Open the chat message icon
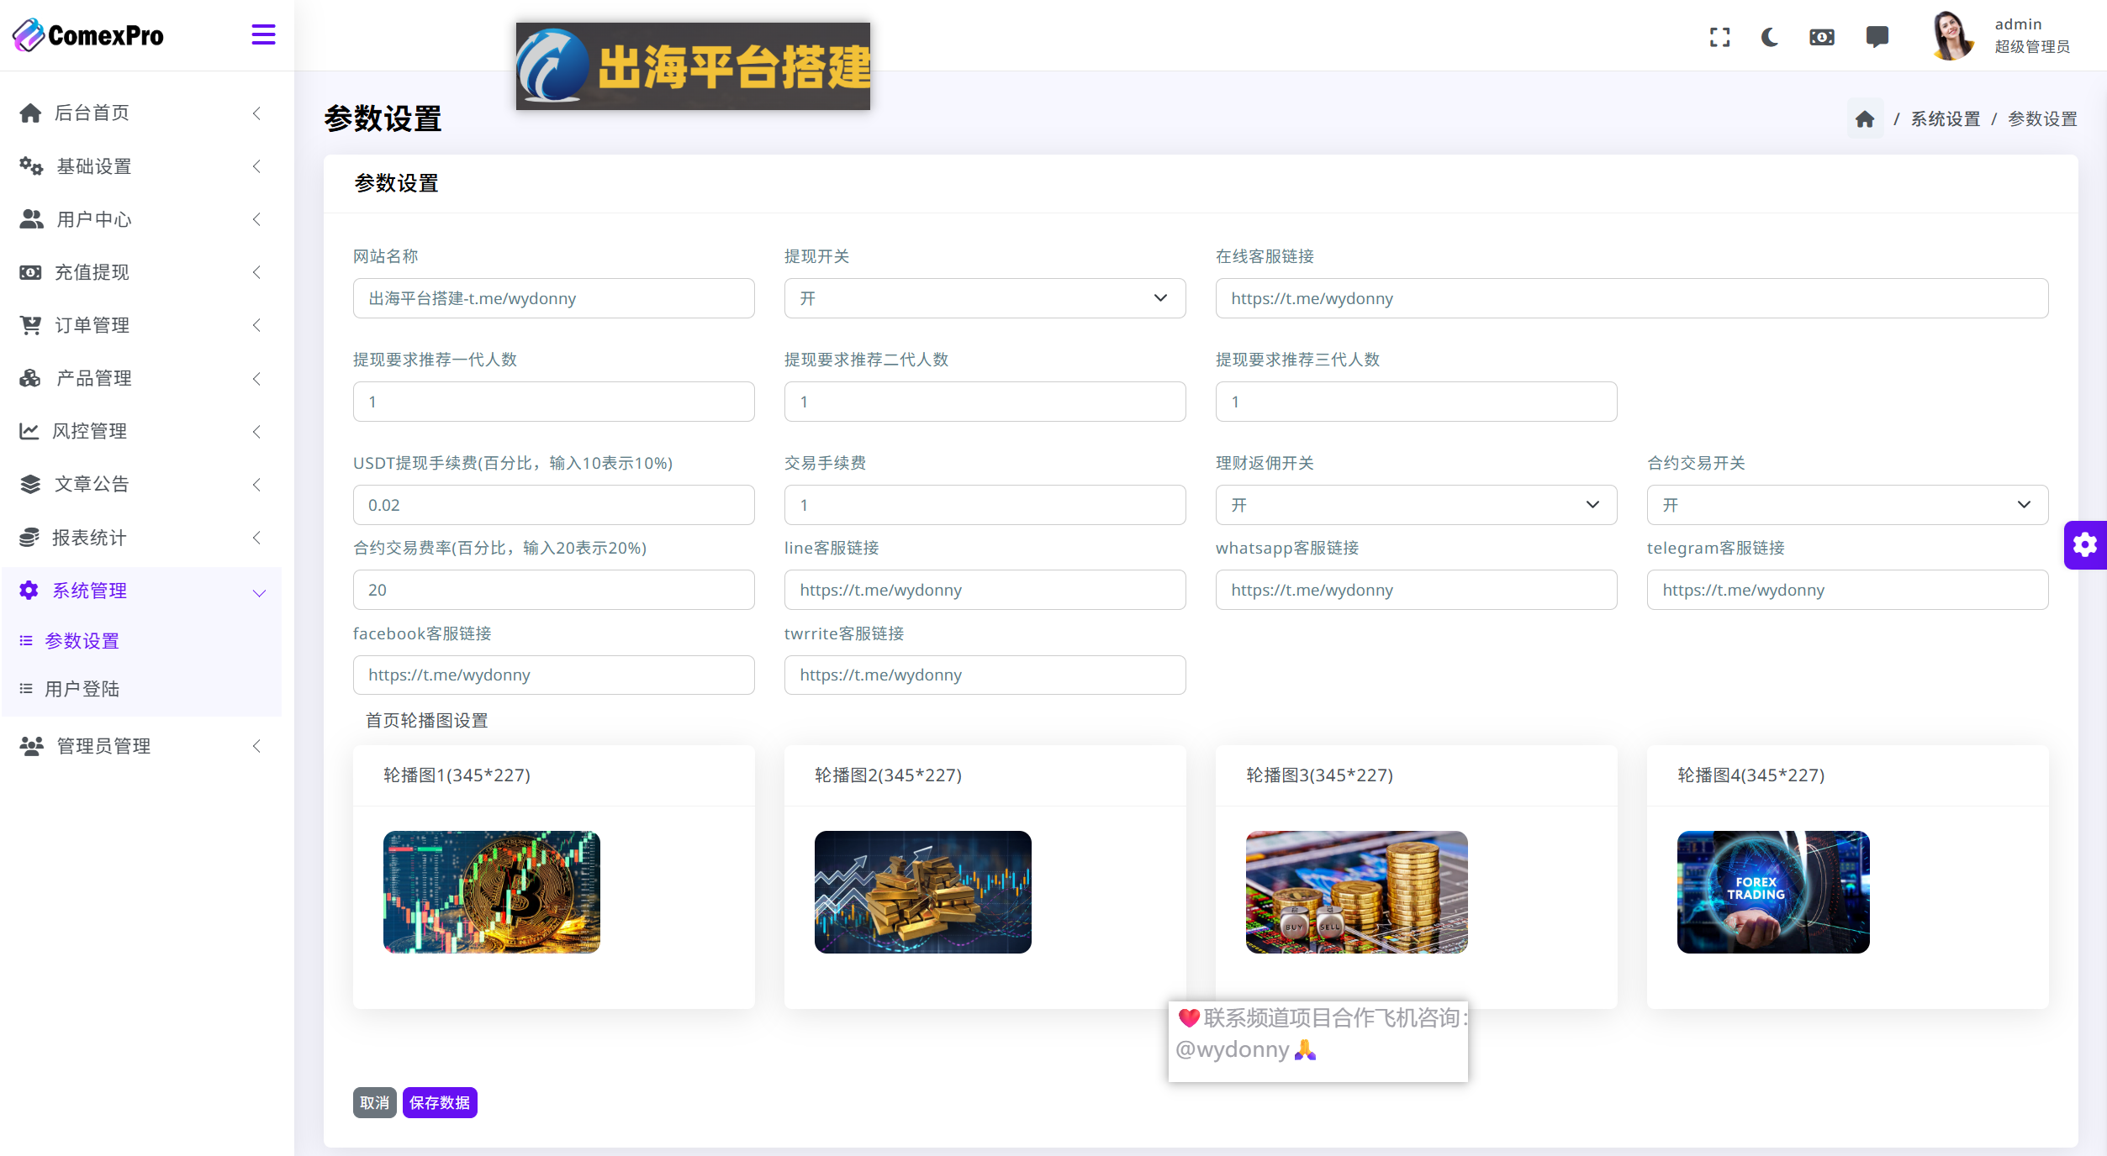The width and height of the screenshot is (2107, 1156). point(1877,37)
